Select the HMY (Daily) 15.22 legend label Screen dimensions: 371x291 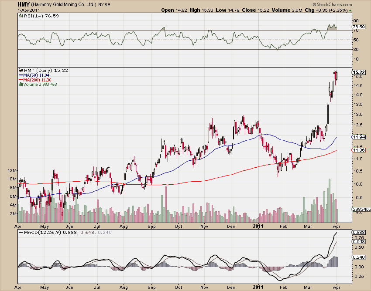coord(46,70)
